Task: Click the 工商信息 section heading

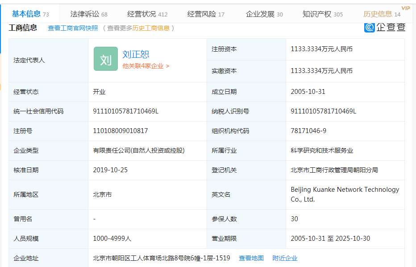Action: click(23, 28)
